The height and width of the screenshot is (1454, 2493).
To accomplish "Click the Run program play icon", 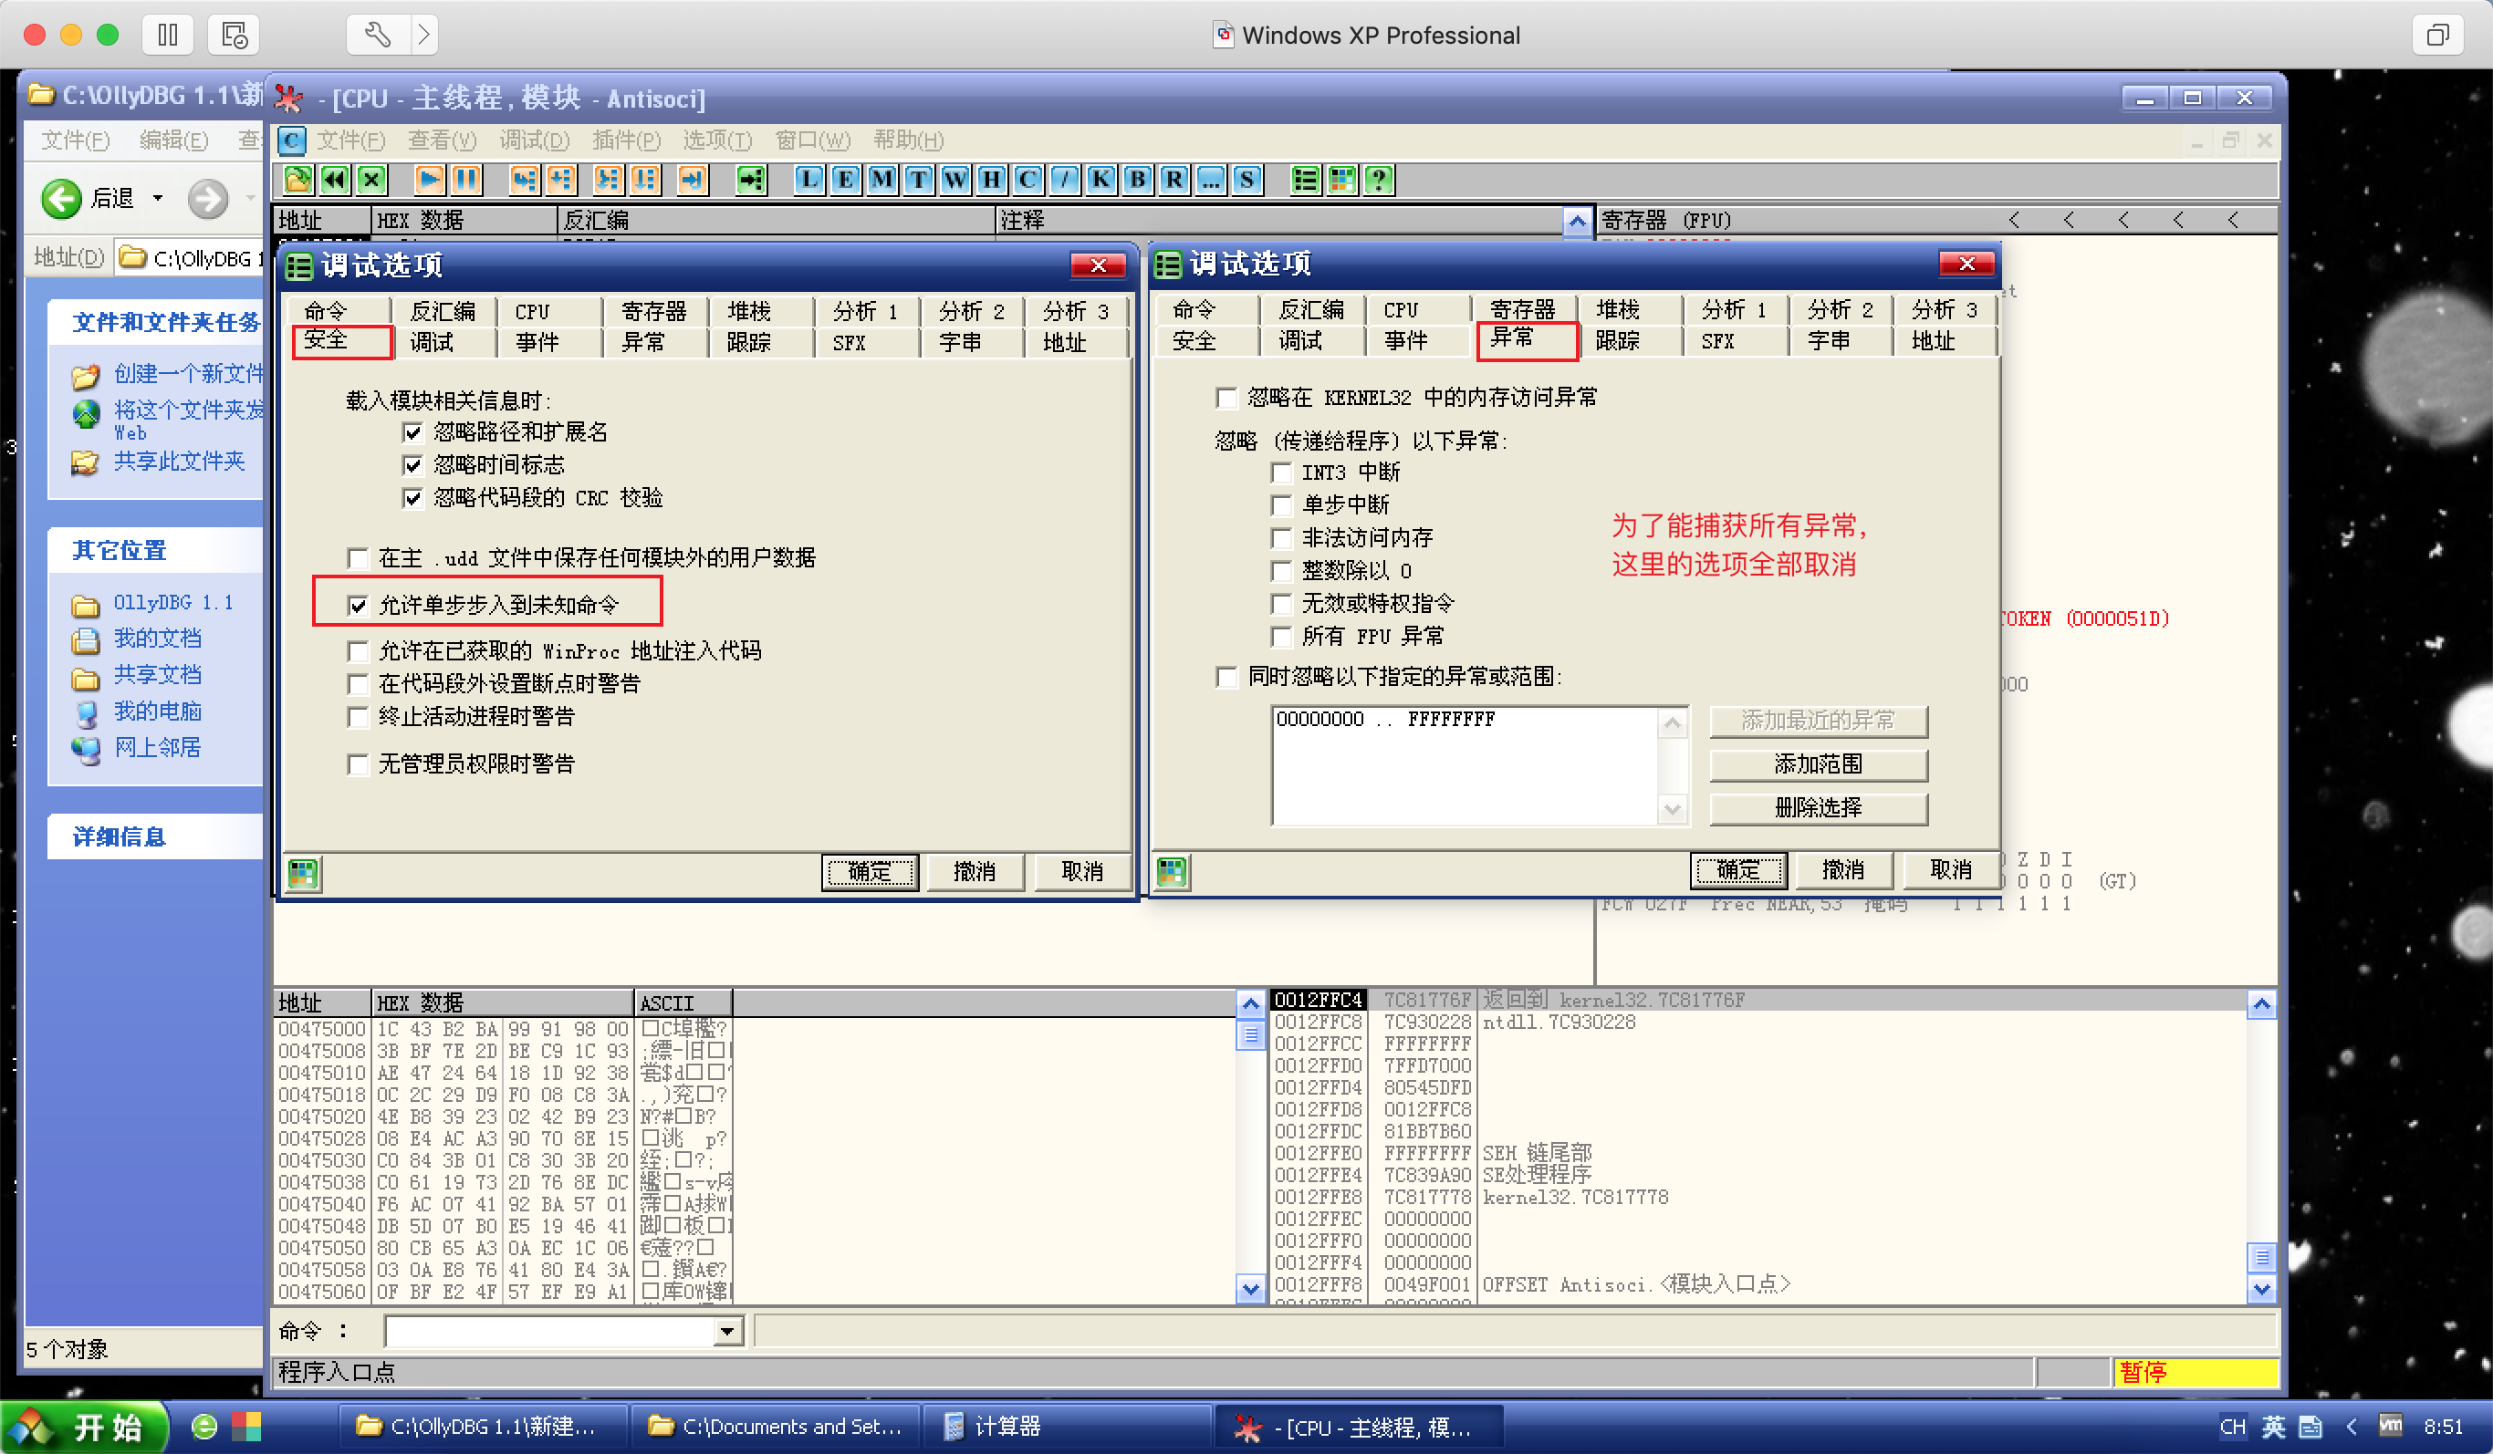I will click(428, 179).
